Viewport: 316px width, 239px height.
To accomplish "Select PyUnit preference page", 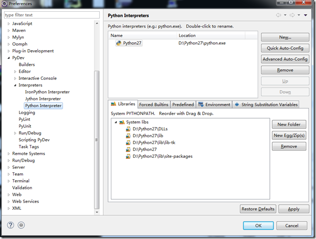I will (25, 126).
